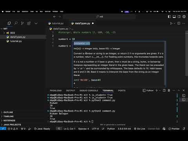Switch to the Output panel tab
Viewport: 188px width, 141px height.
pos(70,90)
